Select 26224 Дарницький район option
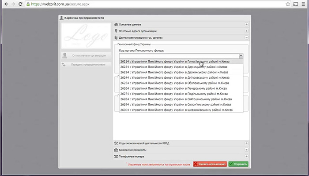The image size is (309, 176). [x=181, y=67]
